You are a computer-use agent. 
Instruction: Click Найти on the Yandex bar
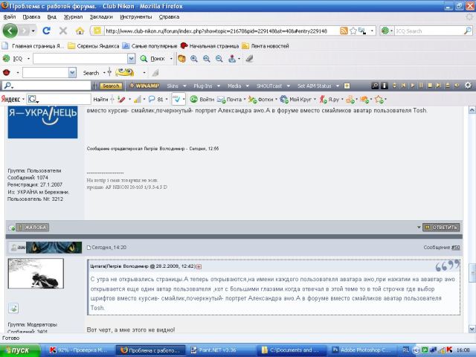pyautogui.click(x=100, y=99)
